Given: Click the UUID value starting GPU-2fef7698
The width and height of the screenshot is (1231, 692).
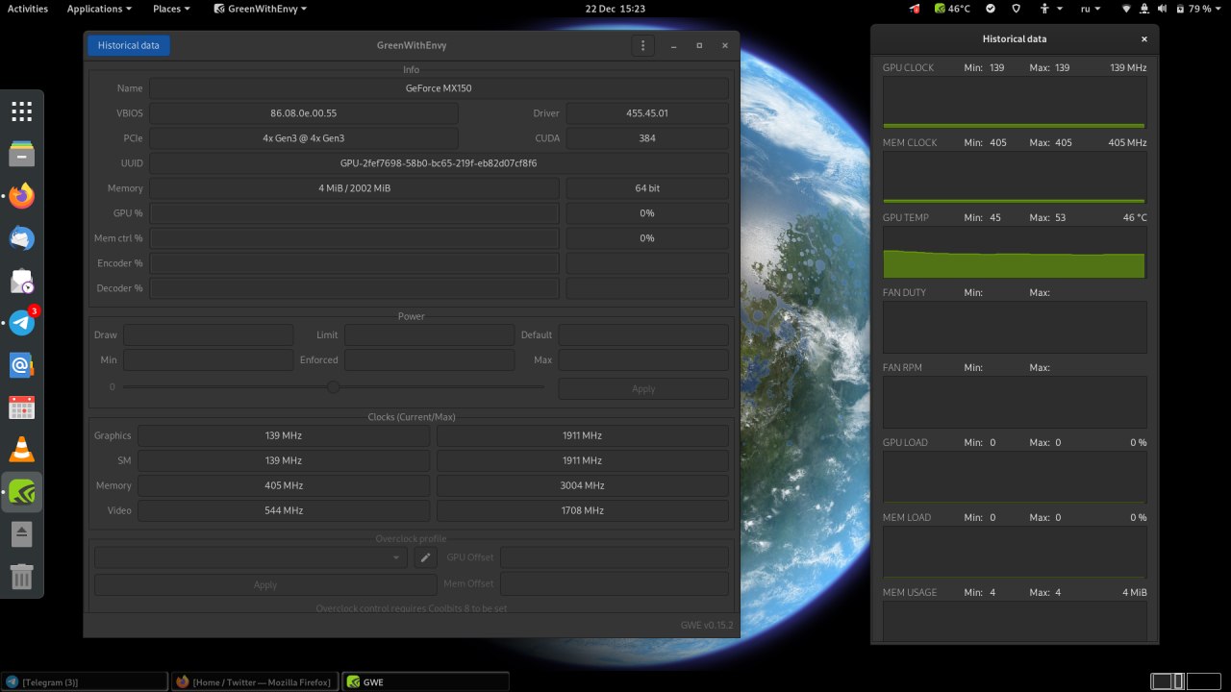Looking at the screenshot, I should [x=439, y=163].
